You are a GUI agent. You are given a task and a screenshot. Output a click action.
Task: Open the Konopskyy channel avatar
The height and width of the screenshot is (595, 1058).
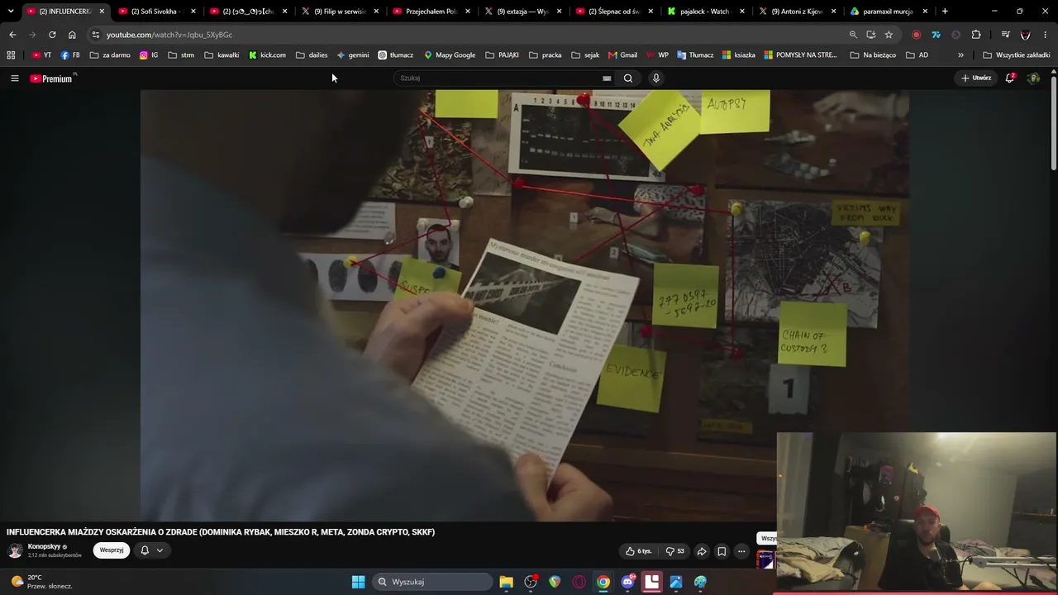(15, 551)
